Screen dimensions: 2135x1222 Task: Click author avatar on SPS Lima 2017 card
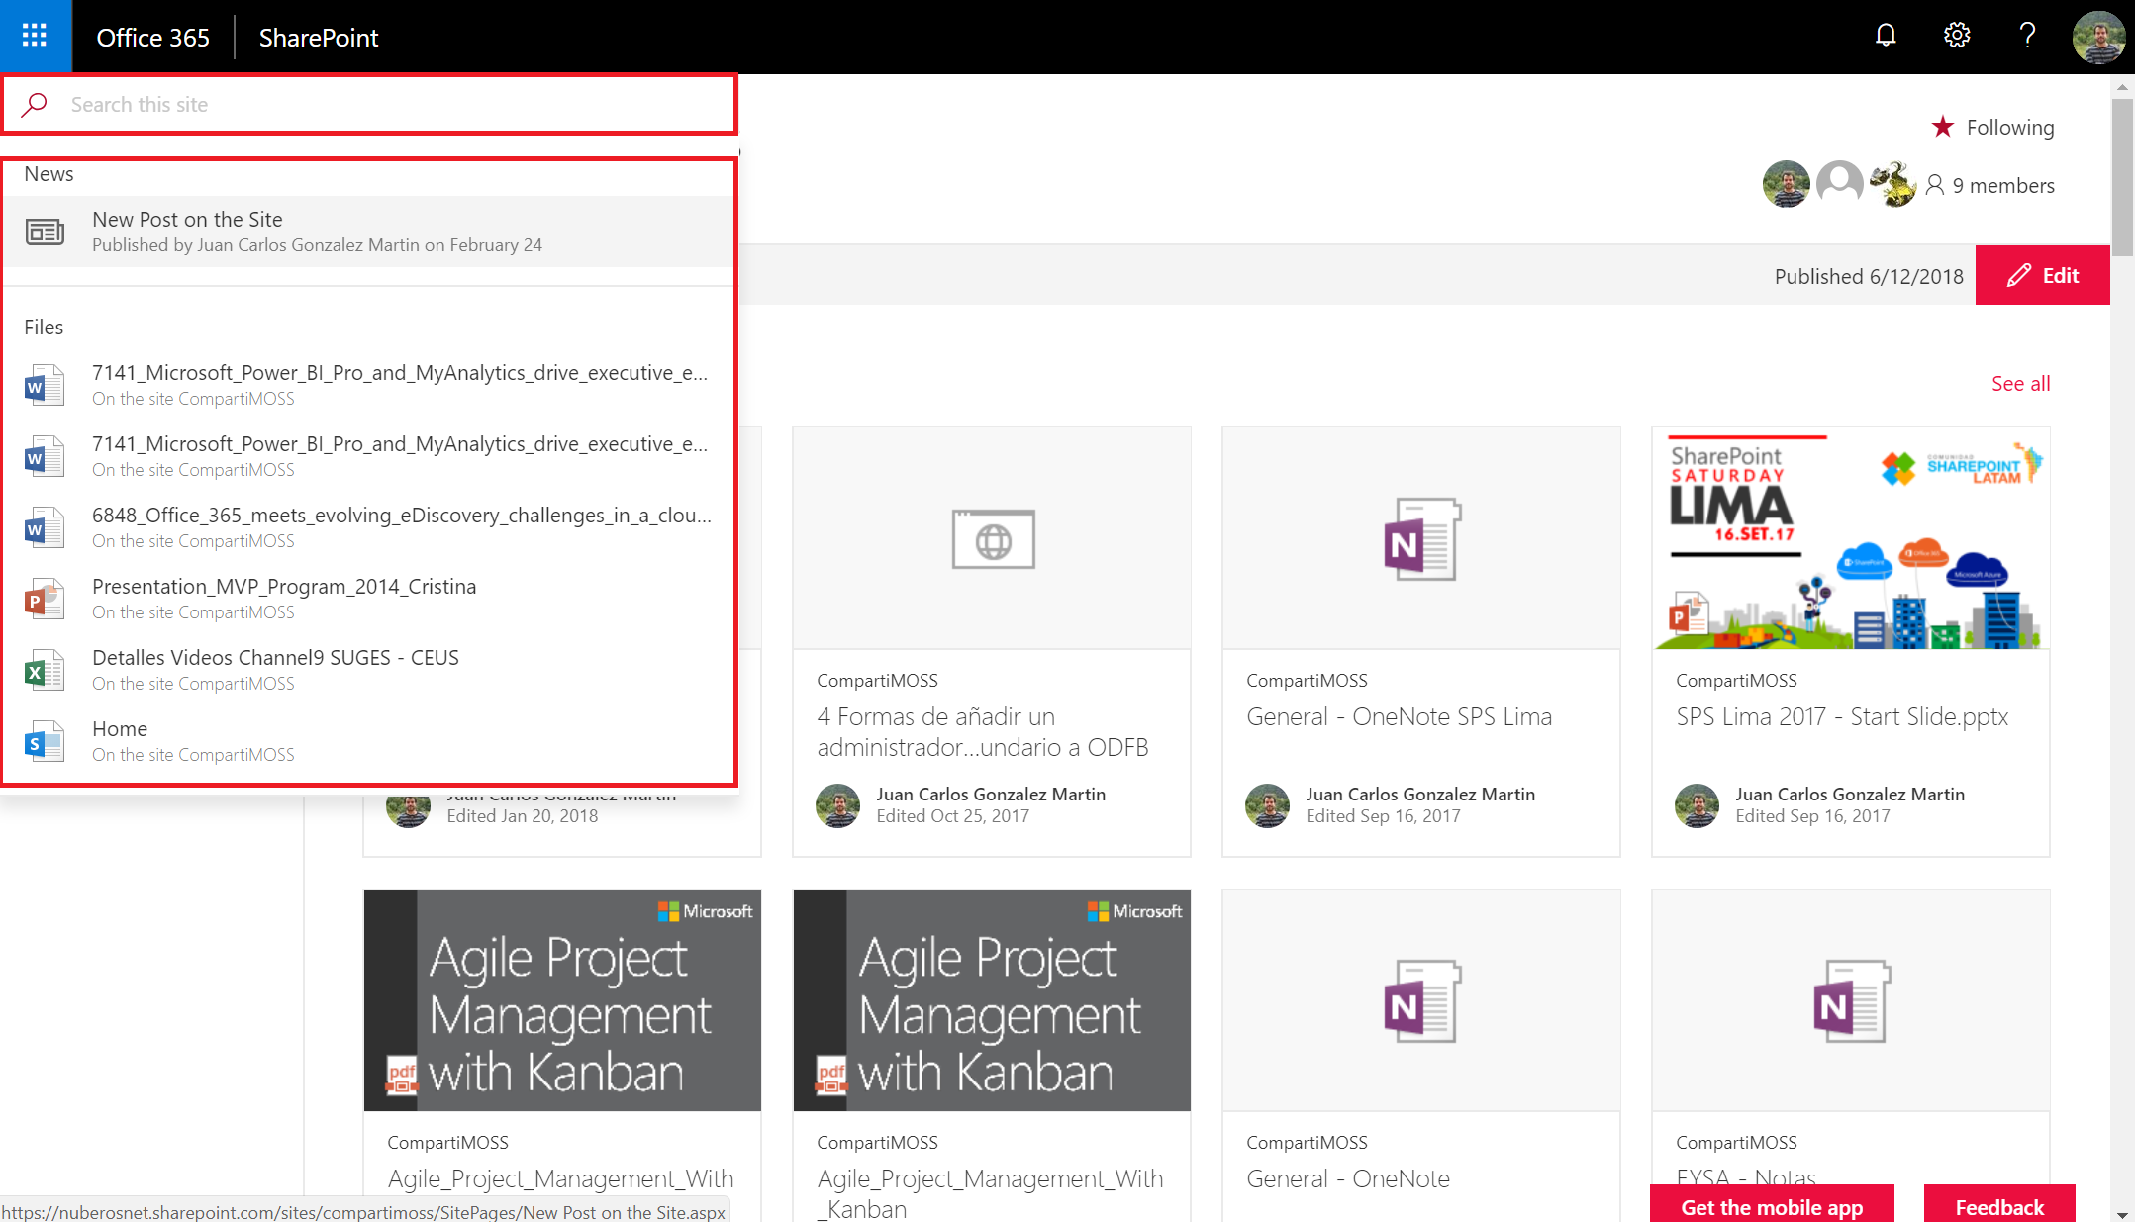pos(1698,805)
